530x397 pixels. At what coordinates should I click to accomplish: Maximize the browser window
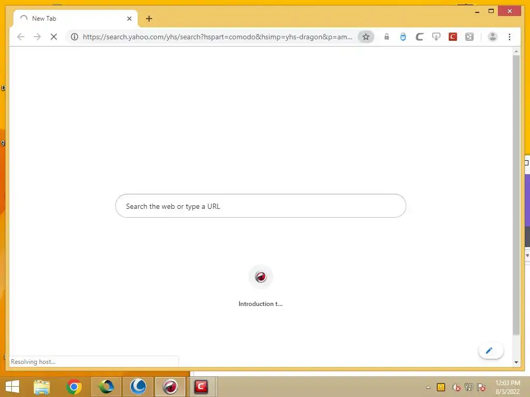491,11
